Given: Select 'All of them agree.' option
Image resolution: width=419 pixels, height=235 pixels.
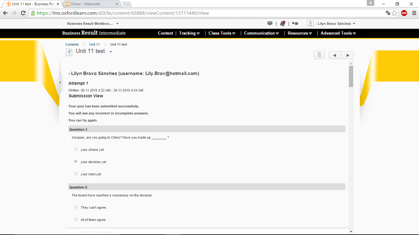Looking at the screenshot, I should pos(76,219).
